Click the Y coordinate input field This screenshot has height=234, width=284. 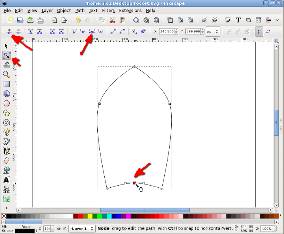(x=193, y=32)
